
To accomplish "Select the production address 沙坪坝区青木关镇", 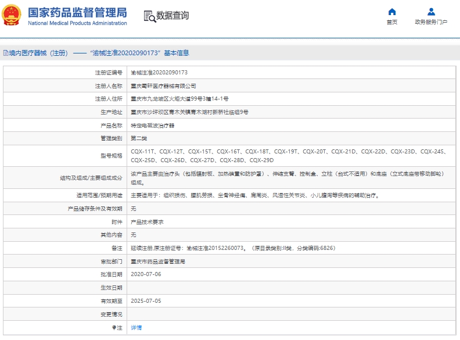I will pos(189,112).
